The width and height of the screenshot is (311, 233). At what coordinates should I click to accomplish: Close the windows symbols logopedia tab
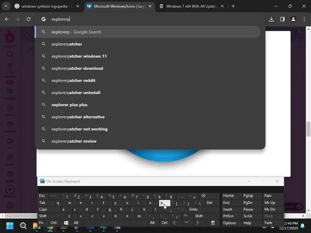pyautogui.click(x=78, y=6)
